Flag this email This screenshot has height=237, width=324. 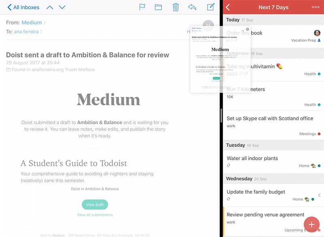tap(142, 7)
